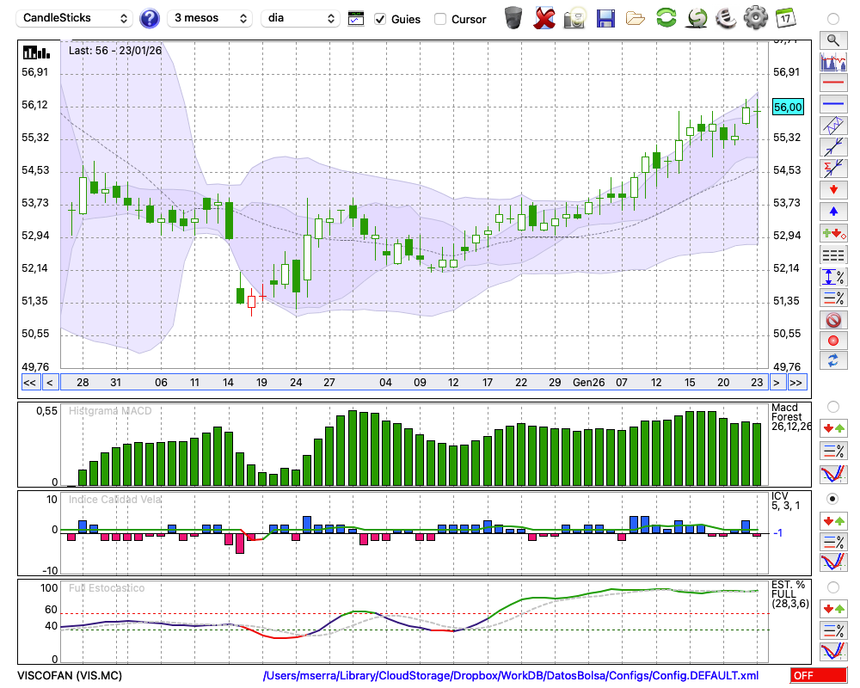Select the radio button beside Macd Forest panel
Image resolution: width=860 pixels, height=688 pixels.
tap(832, 406)
